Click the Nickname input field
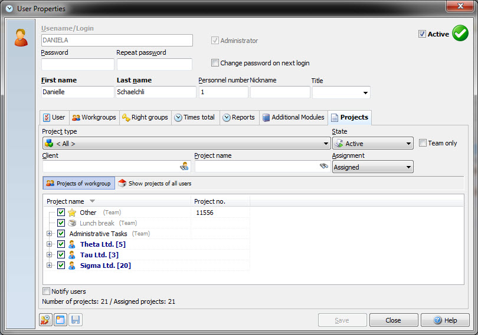 tap(280, 92)
